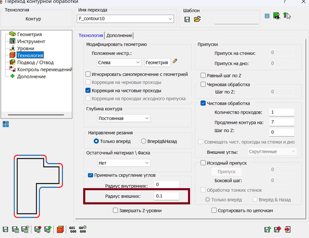
Task: Close the dialog with the X button
Action: click(x=303, y=2)
